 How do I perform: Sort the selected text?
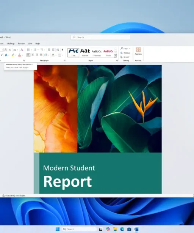pos(58,50)
